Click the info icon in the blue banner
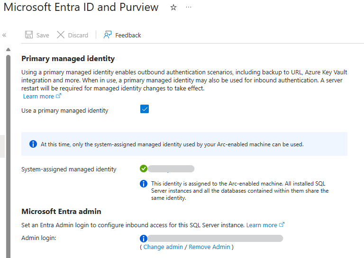 (33, 144)
